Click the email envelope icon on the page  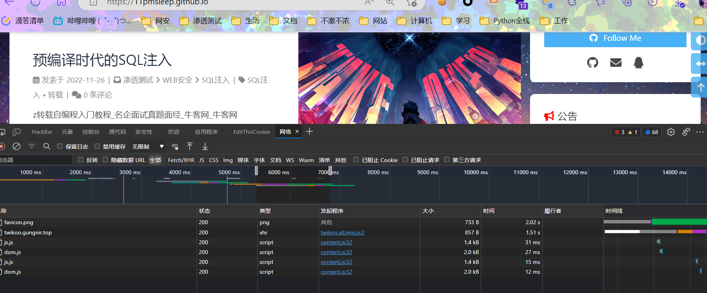pyautogui.click(x=616, y=63)
